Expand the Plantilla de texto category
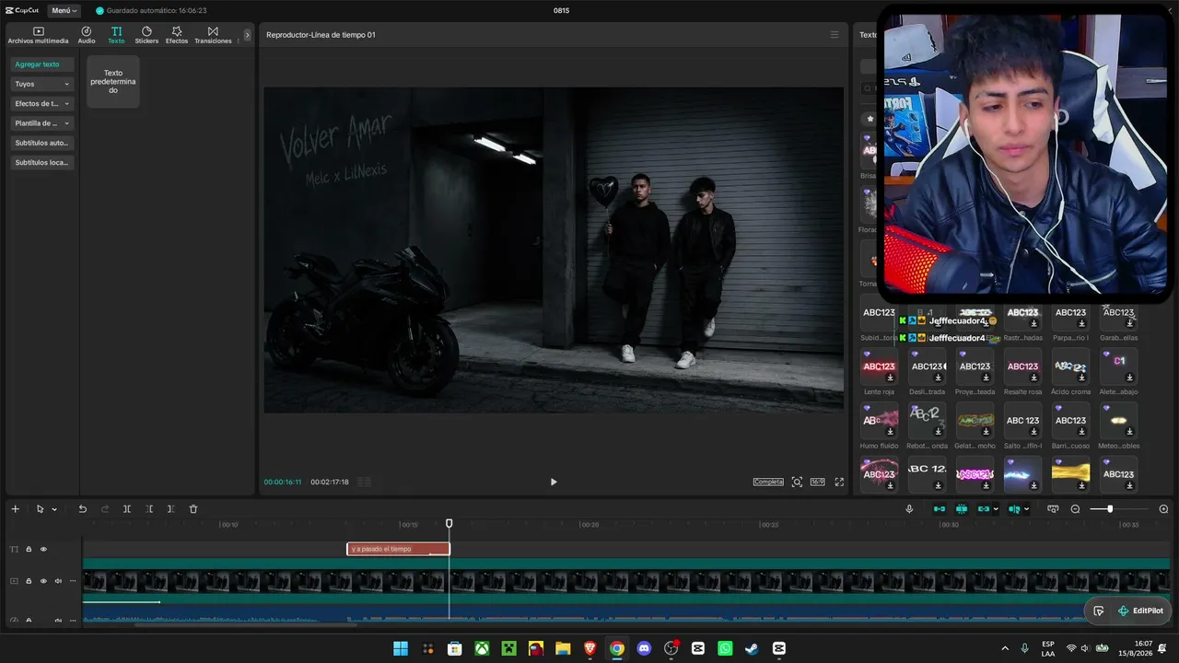1179x663 pixels. point(42,123)
